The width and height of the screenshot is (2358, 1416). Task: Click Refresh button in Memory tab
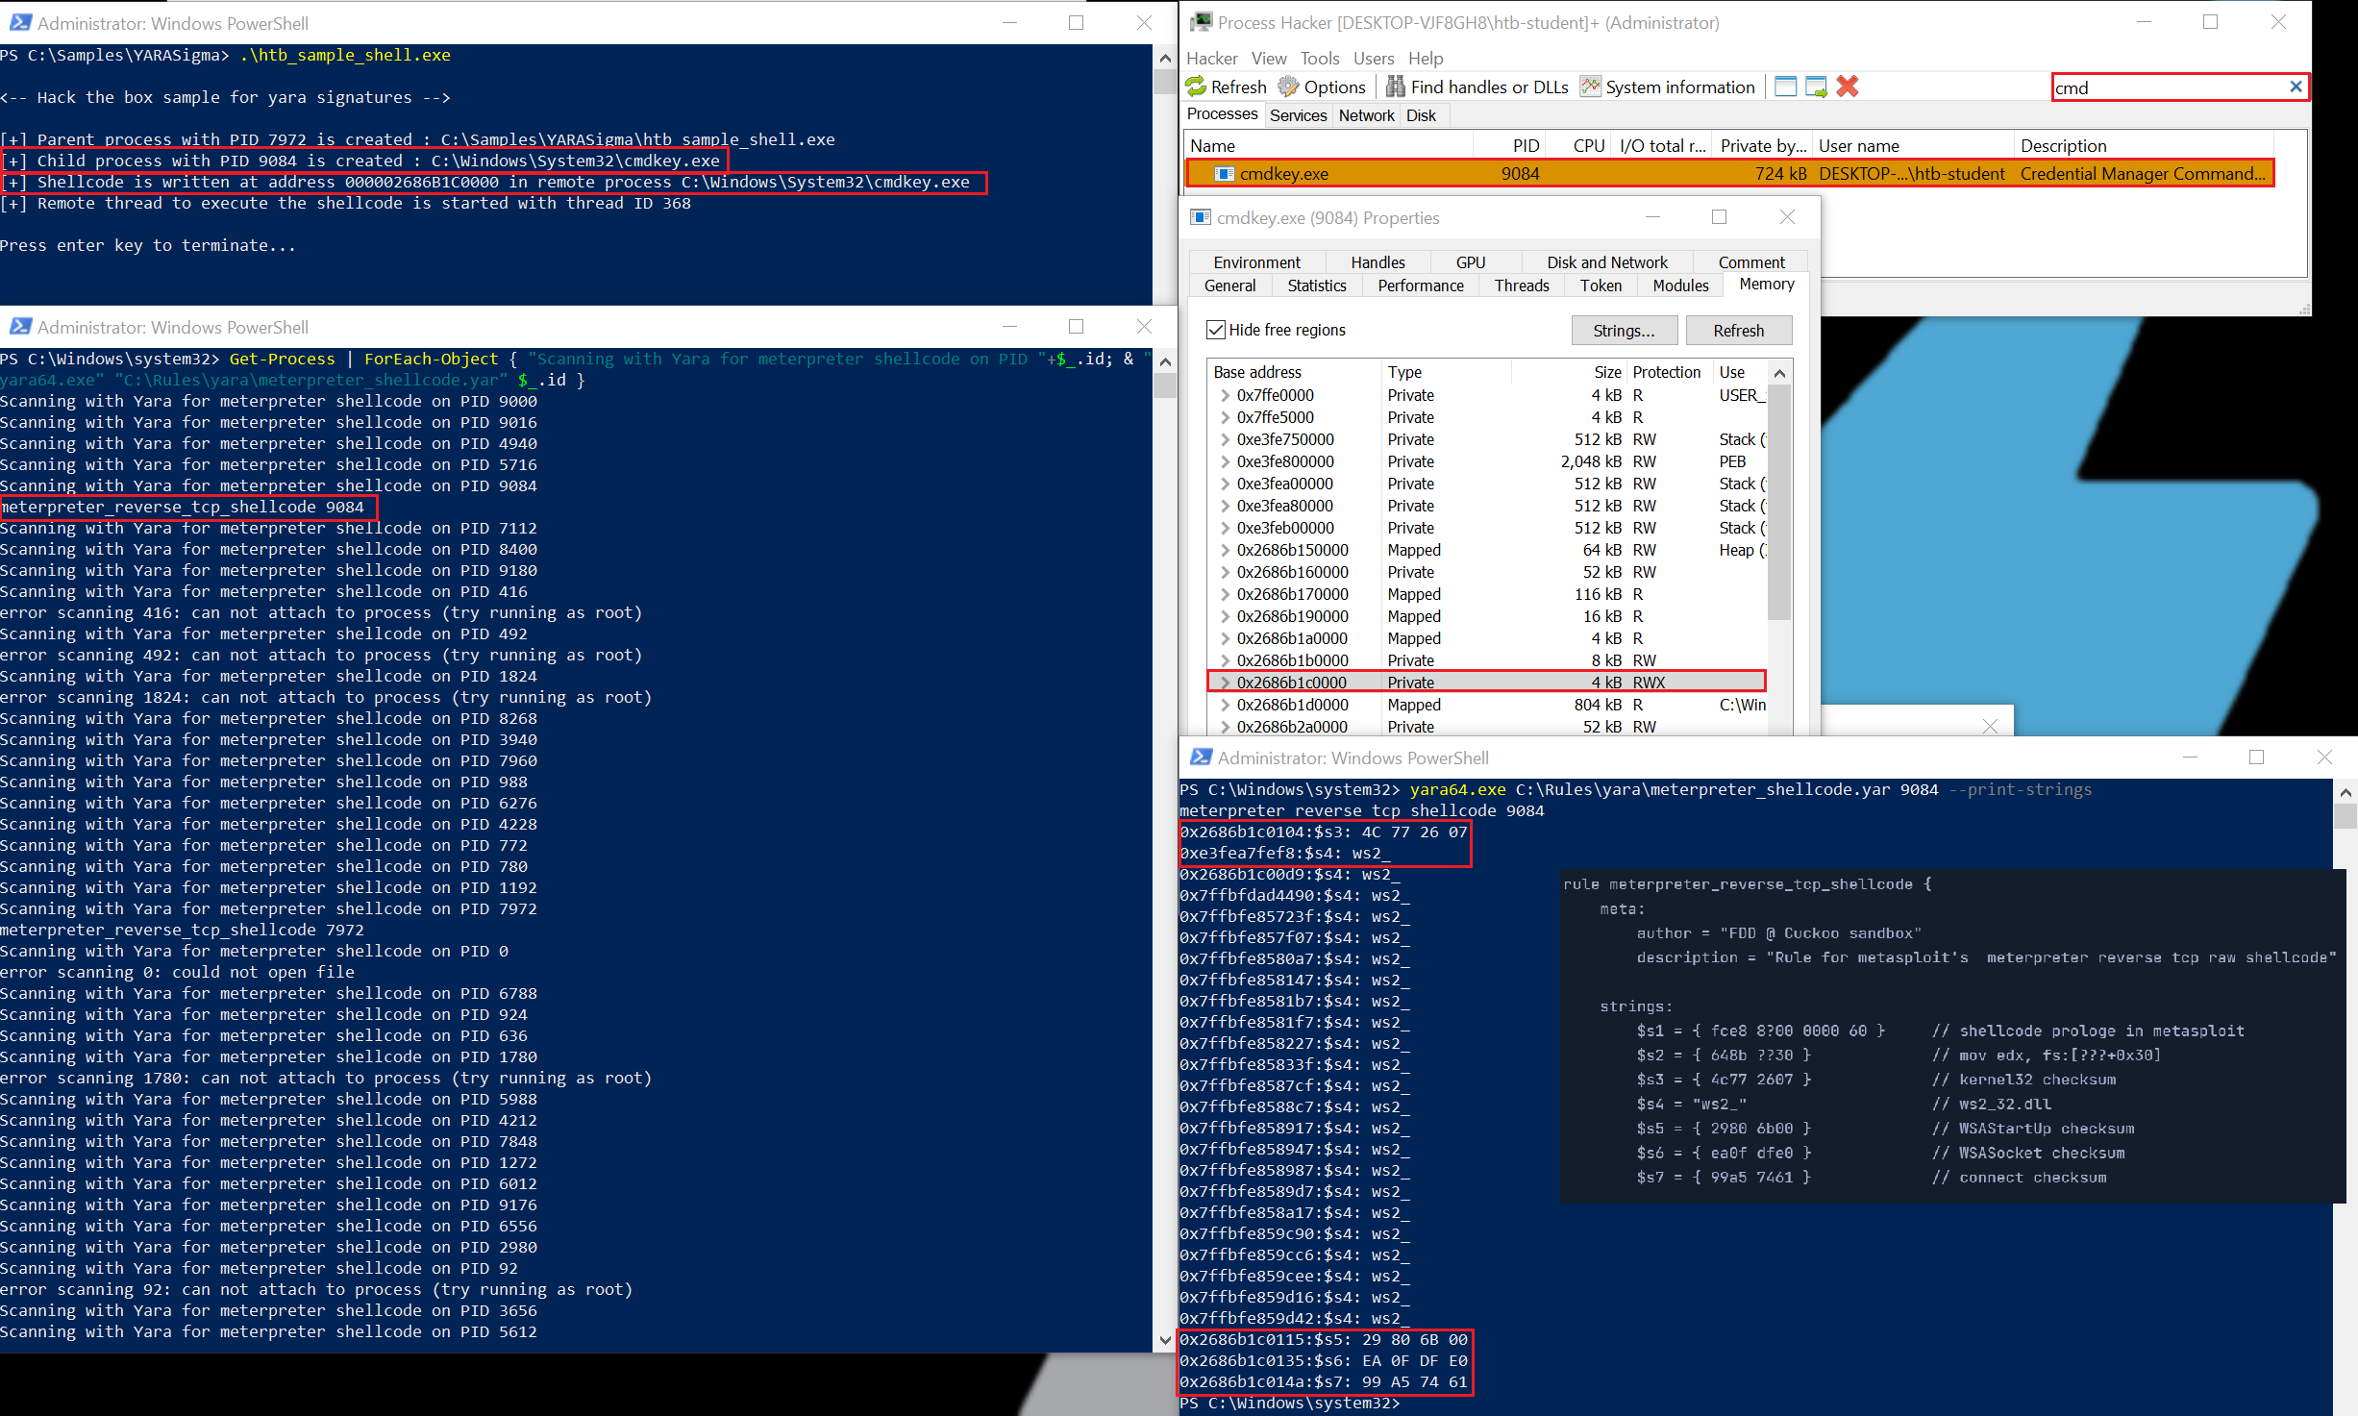[1738, 331]
